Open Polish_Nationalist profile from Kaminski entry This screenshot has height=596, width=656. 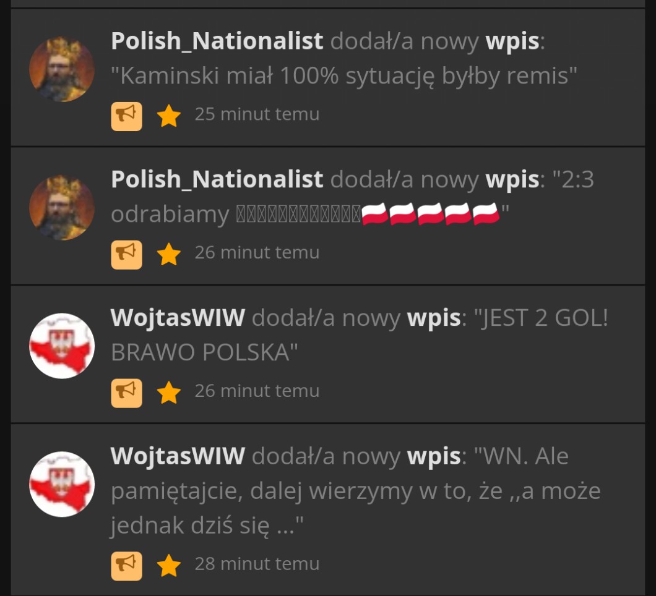pyautogui.click(x=217, y=41)
